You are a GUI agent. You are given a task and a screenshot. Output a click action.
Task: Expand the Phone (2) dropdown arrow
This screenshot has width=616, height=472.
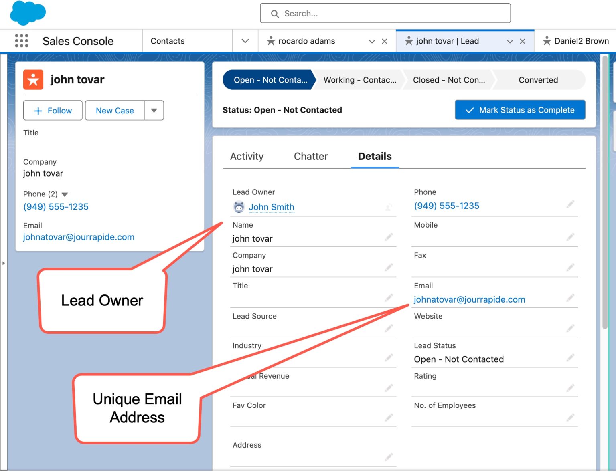65,194
